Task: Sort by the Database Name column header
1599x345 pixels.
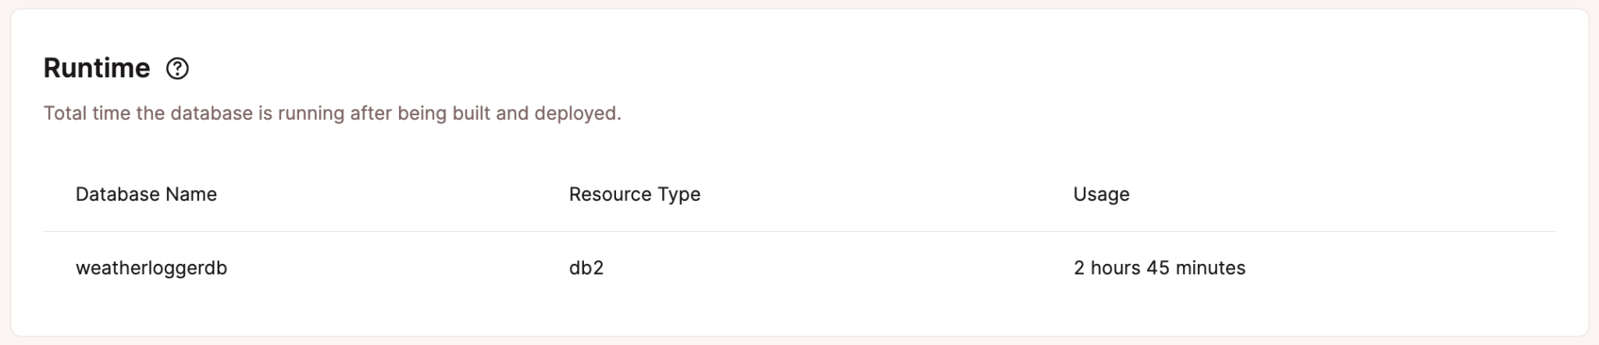Action: pyautogui.click(x=146, y=194)
